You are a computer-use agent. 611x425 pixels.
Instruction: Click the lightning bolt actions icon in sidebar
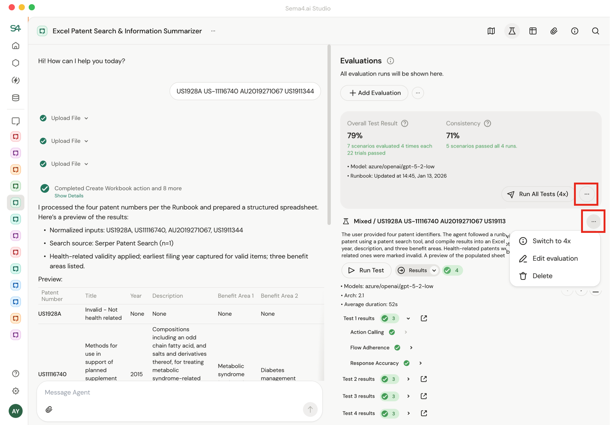click(x=16, y=80)
